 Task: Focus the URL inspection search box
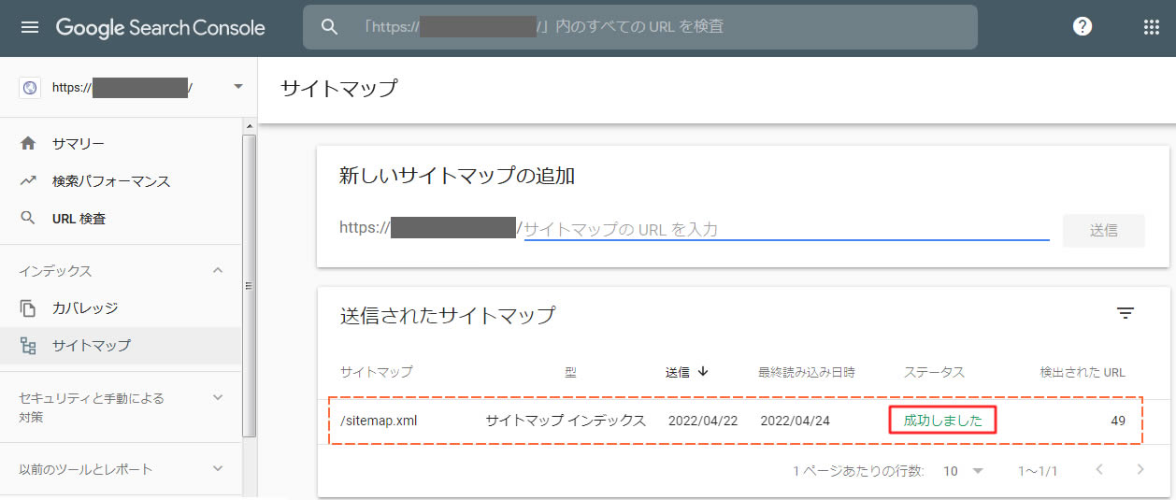640,27
